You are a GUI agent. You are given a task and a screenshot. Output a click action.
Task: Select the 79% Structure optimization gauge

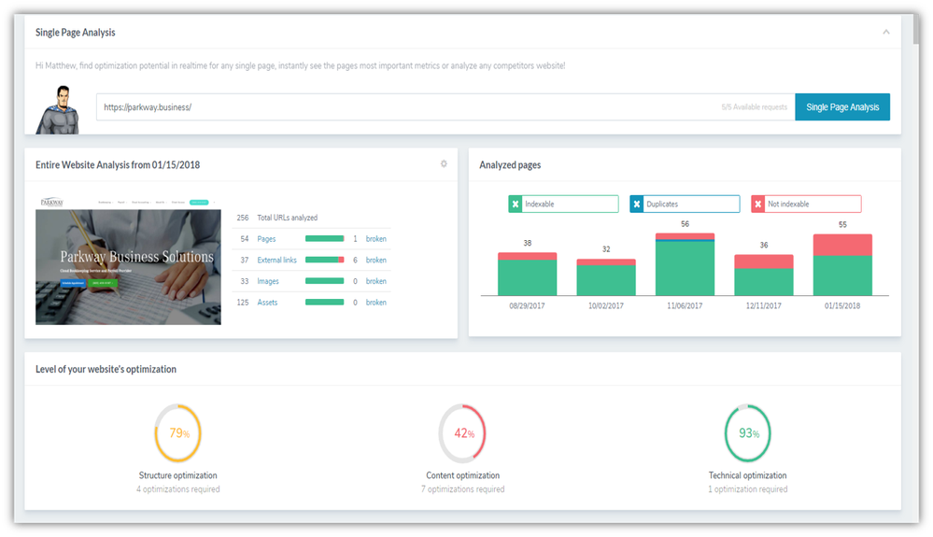177,433
